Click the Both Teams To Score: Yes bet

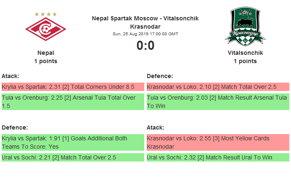[x=73, y=142]
